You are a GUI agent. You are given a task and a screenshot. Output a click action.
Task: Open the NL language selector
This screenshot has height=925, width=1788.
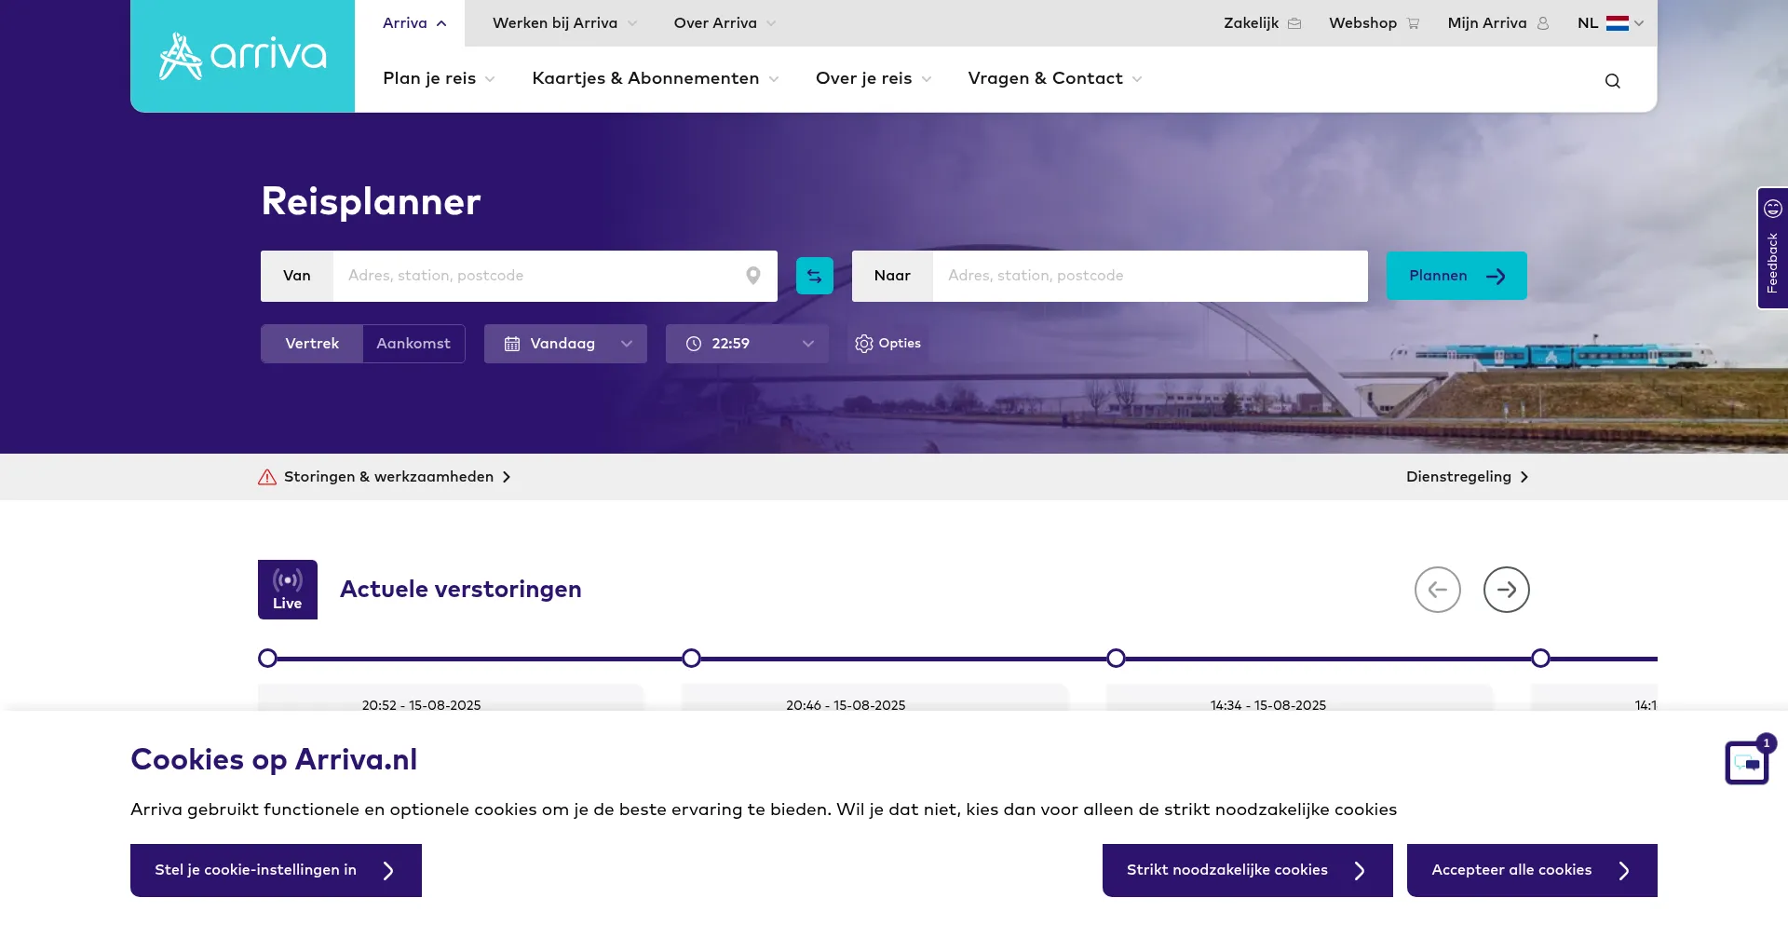pyautogui.click(x=1610, y=23)
